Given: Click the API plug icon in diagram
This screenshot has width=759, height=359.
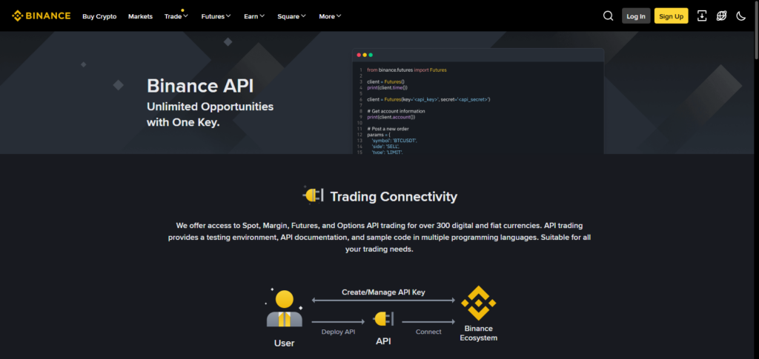Looking at the screenshot, I should 383,319.
